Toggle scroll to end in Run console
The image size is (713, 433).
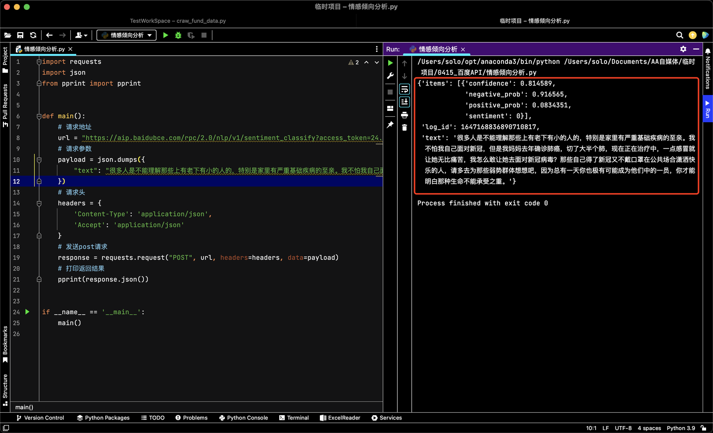[405, 101]
